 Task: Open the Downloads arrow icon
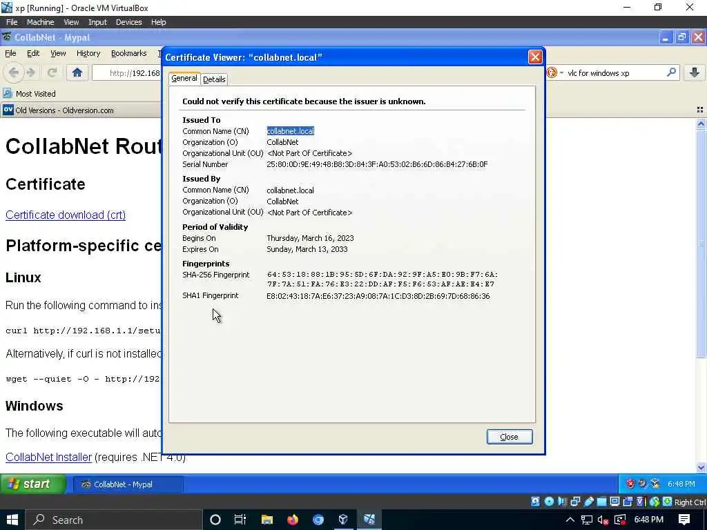tap(695, 72)
